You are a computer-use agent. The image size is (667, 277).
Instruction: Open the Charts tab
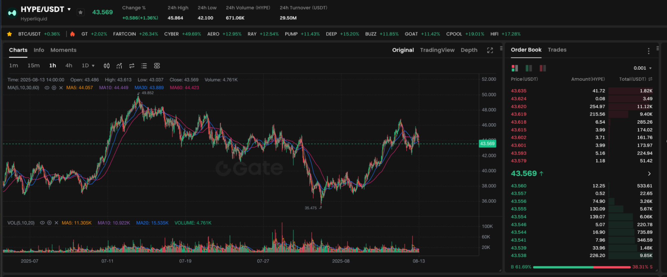(x=18, y=50)
